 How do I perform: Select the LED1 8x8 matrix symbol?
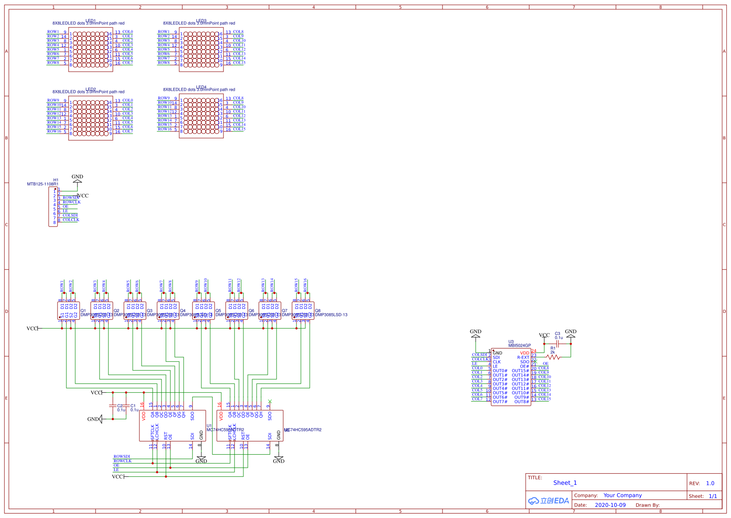(91, 50)
